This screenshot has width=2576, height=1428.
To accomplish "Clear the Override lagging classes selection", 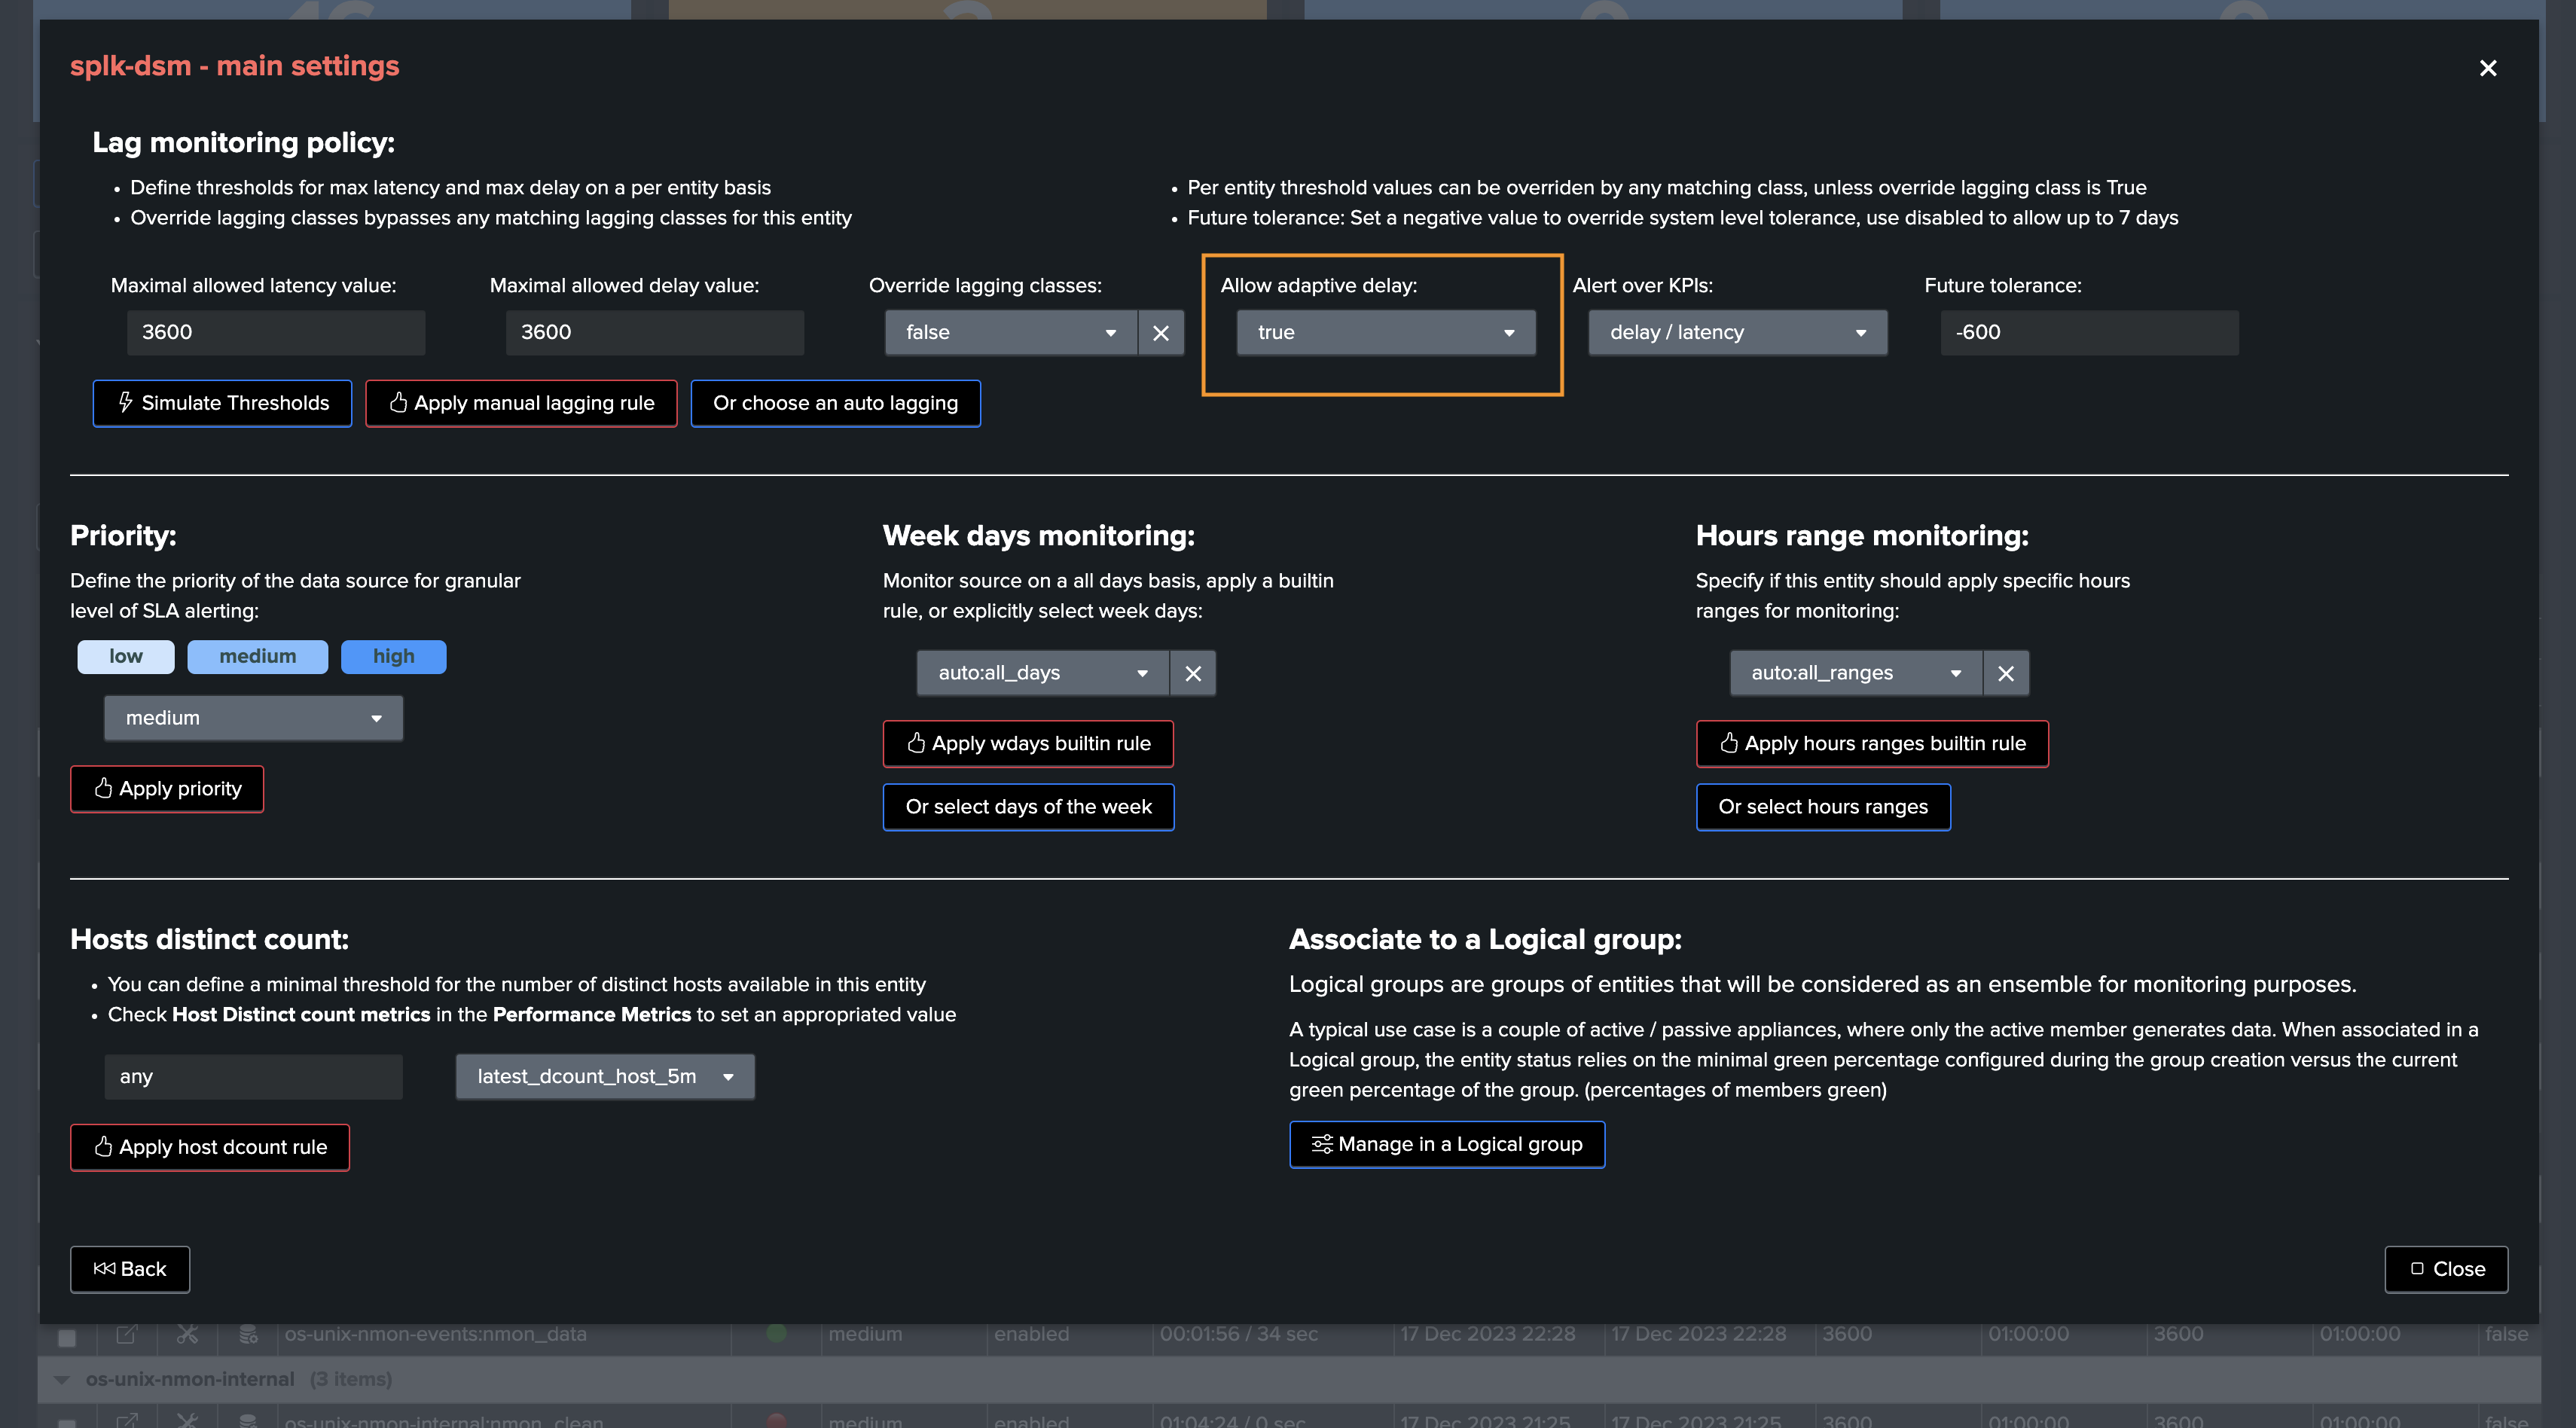I will tap(1160, 333).
